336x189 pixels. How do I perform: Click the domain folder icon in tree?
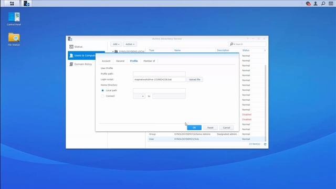pyautogui.click(x=116, y=51)
